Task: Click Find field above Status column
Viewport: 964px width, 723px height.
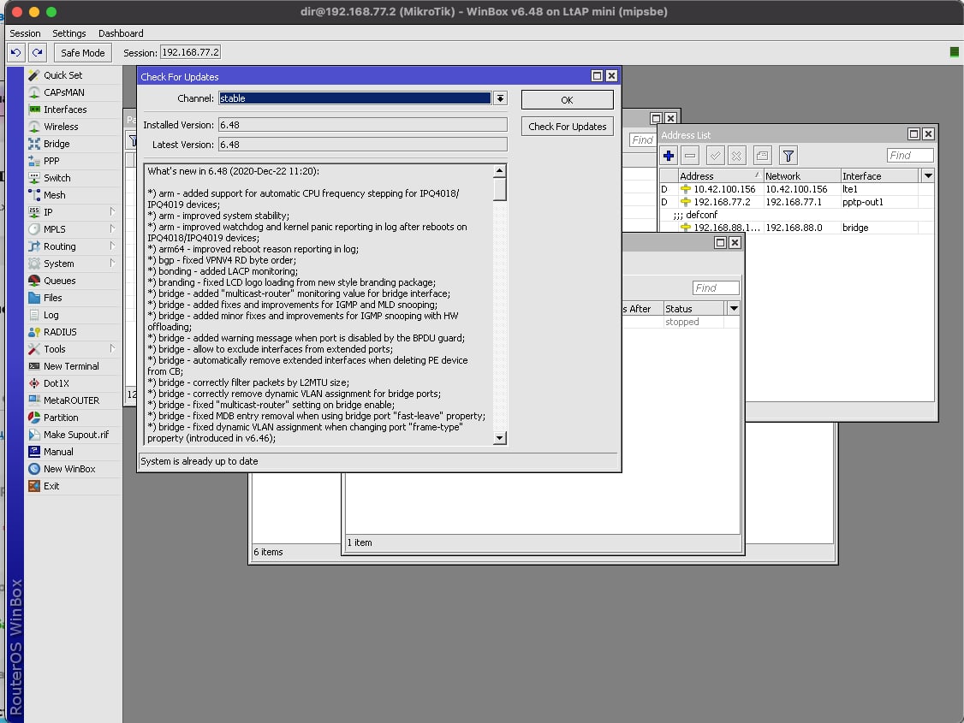Action: click(x=716, y=288)
